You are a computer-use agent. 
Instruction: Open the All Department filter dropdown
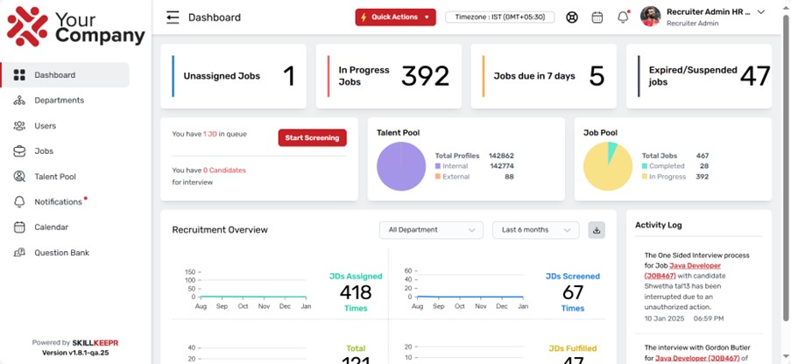431,230
